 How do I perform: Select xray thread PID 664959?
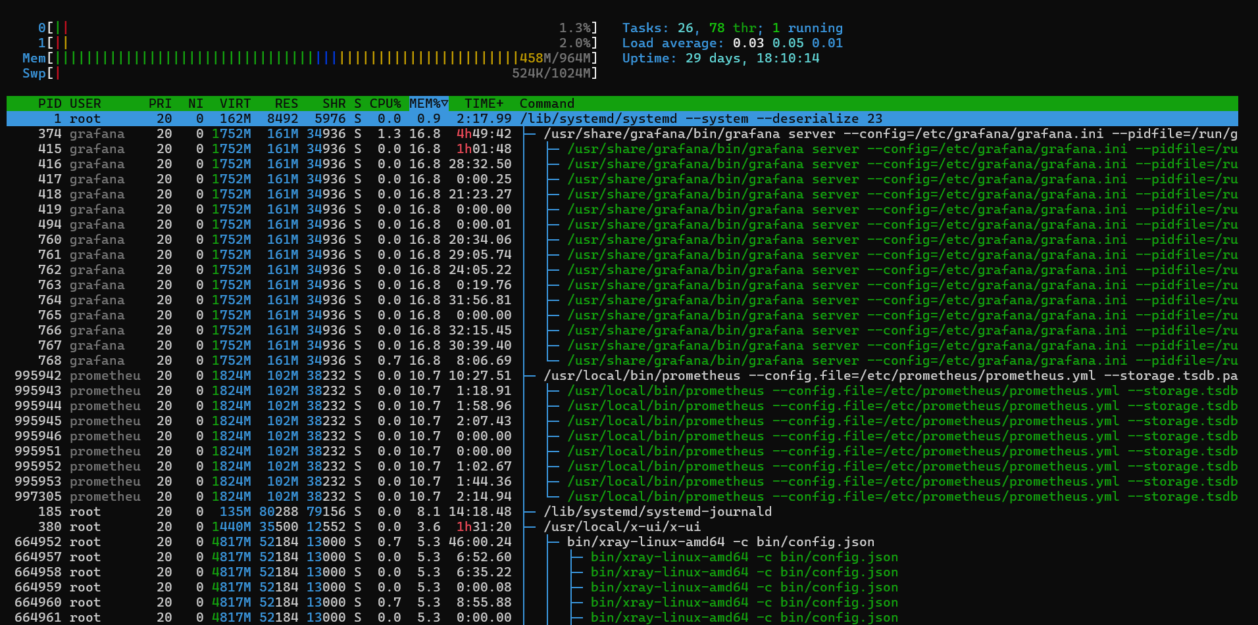(x=622, y=588)
